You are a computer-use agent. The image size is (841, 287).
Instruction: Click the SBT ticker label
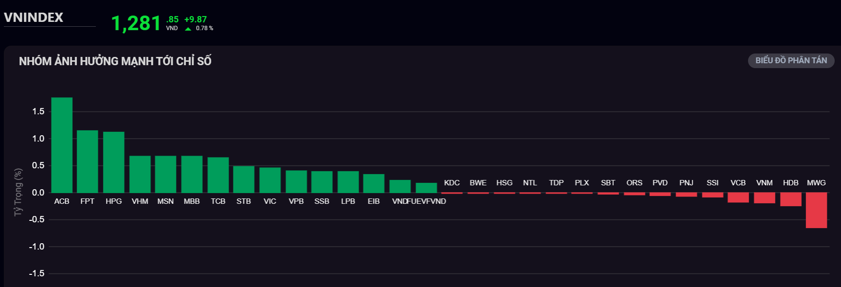click(608, 183)
